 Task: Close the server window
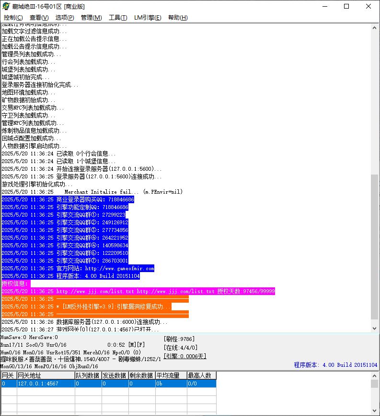pos(368,6)
